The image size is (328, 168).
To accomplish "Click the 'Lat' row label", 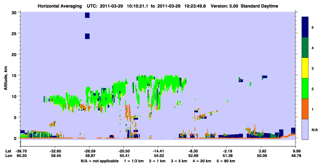I will [x=8, y=151].
